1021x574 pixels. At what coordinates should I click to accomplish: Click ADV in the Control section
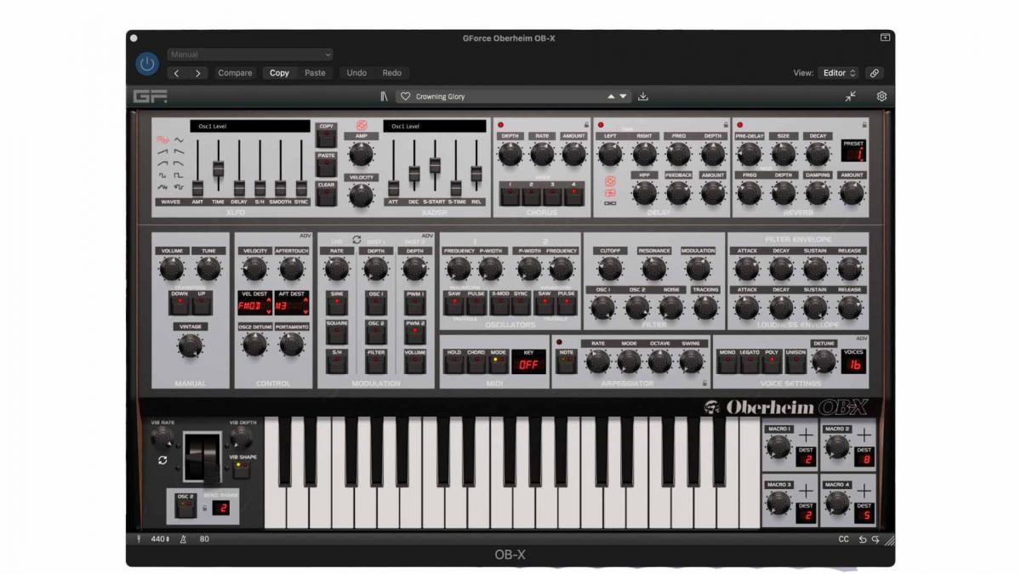pyautogui.click(x=305, y=236)
